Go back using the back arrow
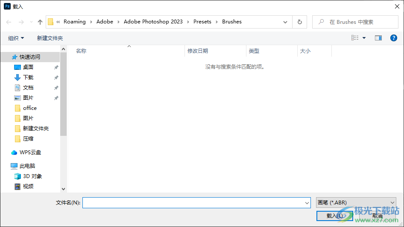 (9, 22)
